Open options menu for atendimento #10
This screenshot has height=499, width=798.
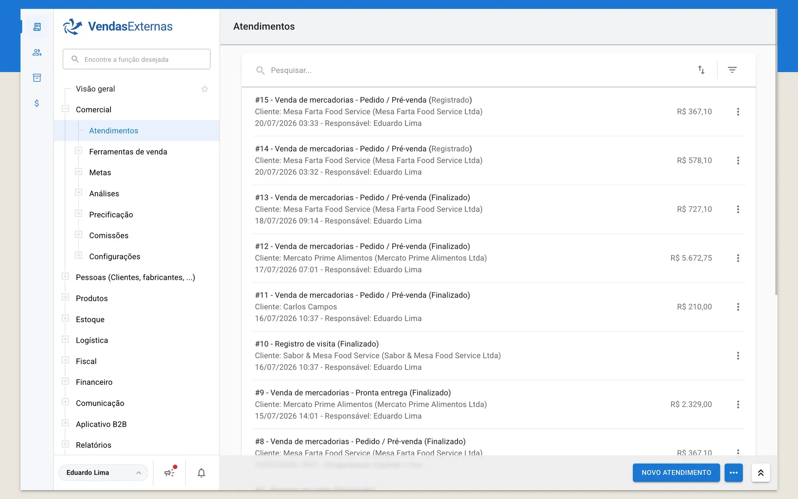(x=738, y=356)
